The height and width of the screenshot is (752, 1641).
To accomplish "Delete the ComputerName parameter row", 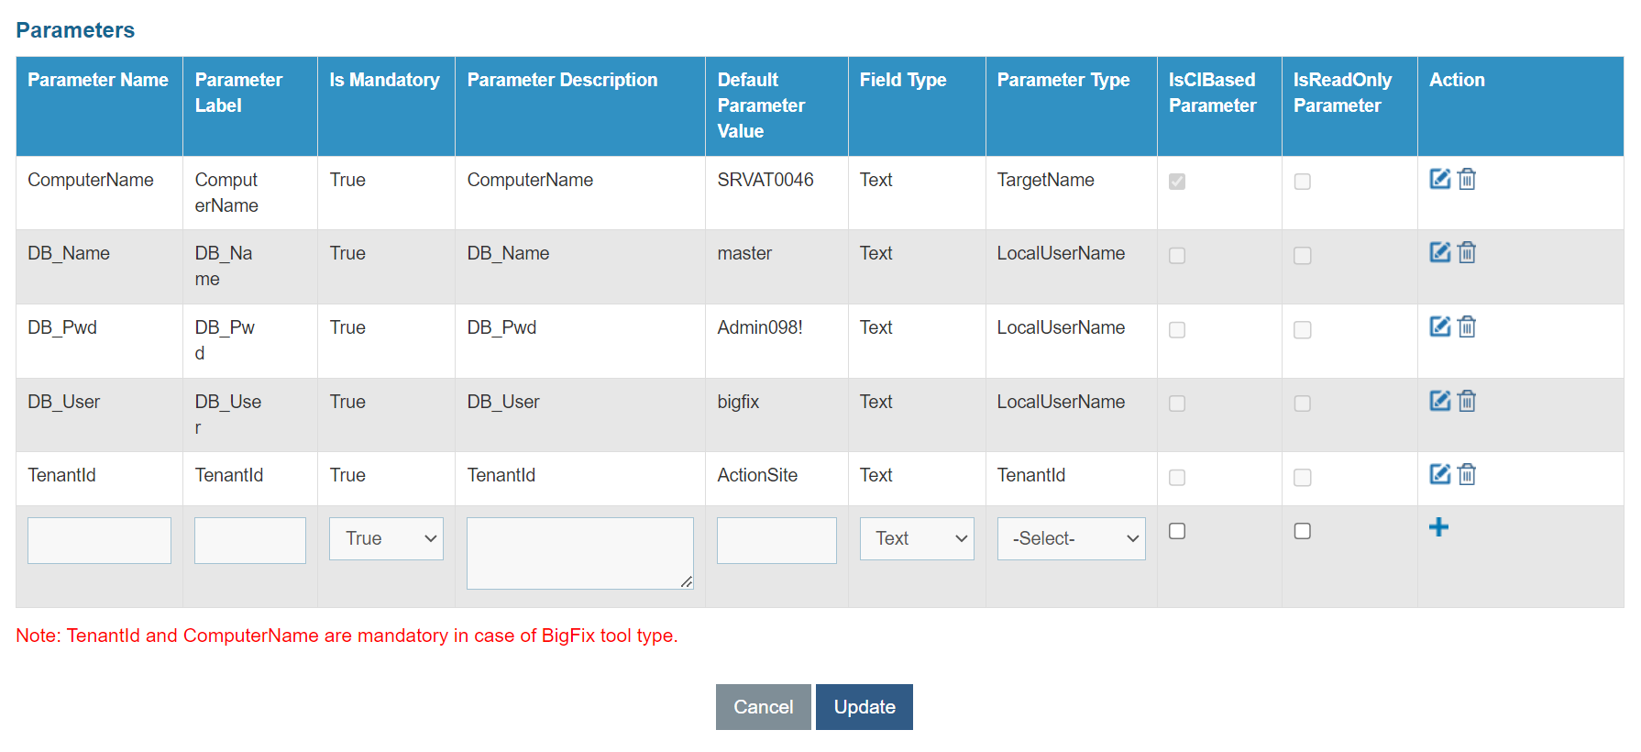I will click(1467, 179).
